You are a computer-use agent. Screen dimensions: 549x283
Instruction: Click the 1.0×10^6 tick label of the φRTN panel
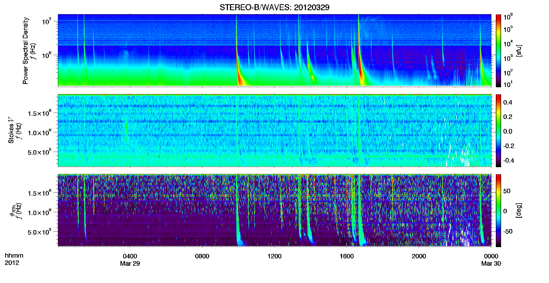coord(40,213)
